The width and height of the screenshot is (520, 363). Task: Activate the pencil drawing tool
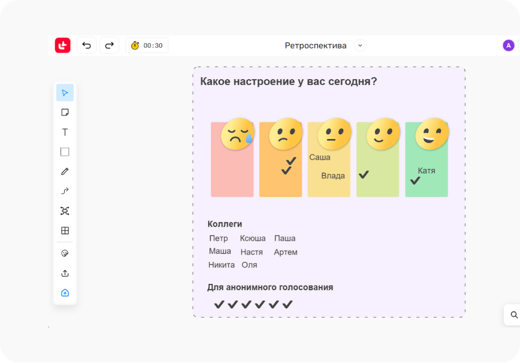click(x=65, y=172)
